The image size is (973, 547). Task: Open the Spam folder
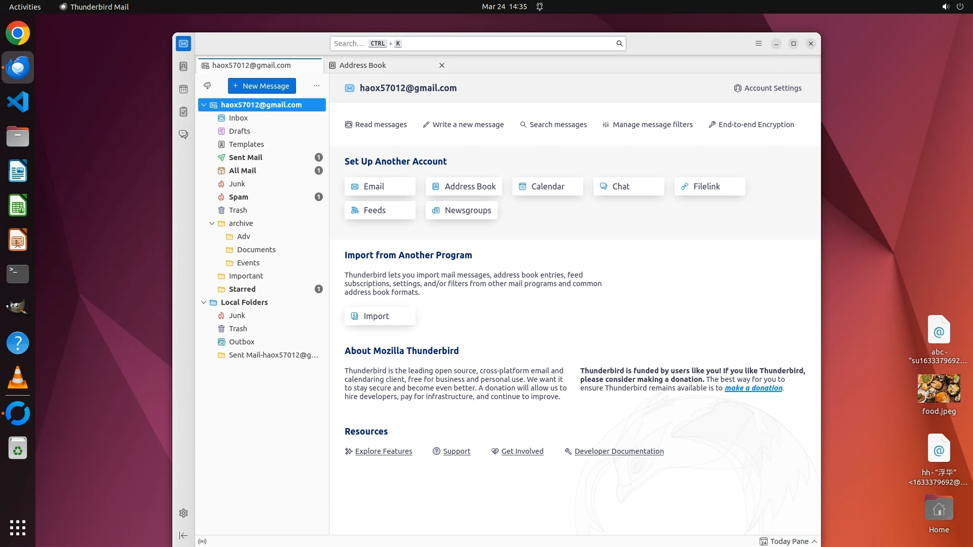pyautogui.click(x=238, y=197)
